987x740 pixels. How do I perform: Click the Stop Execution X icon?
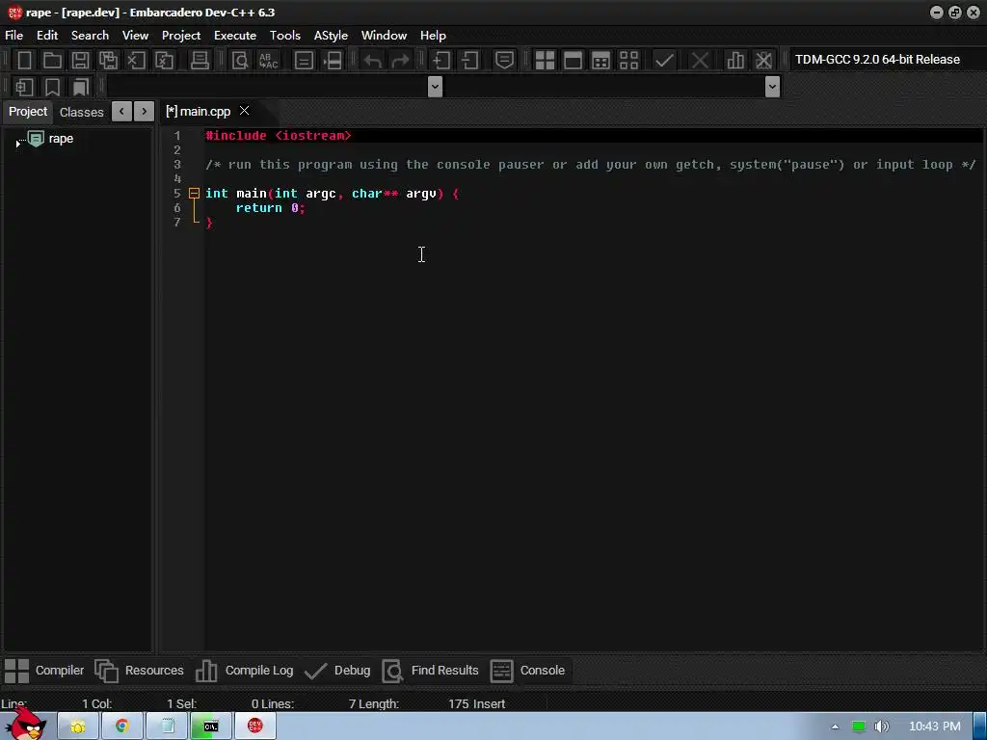pos(700,61)
